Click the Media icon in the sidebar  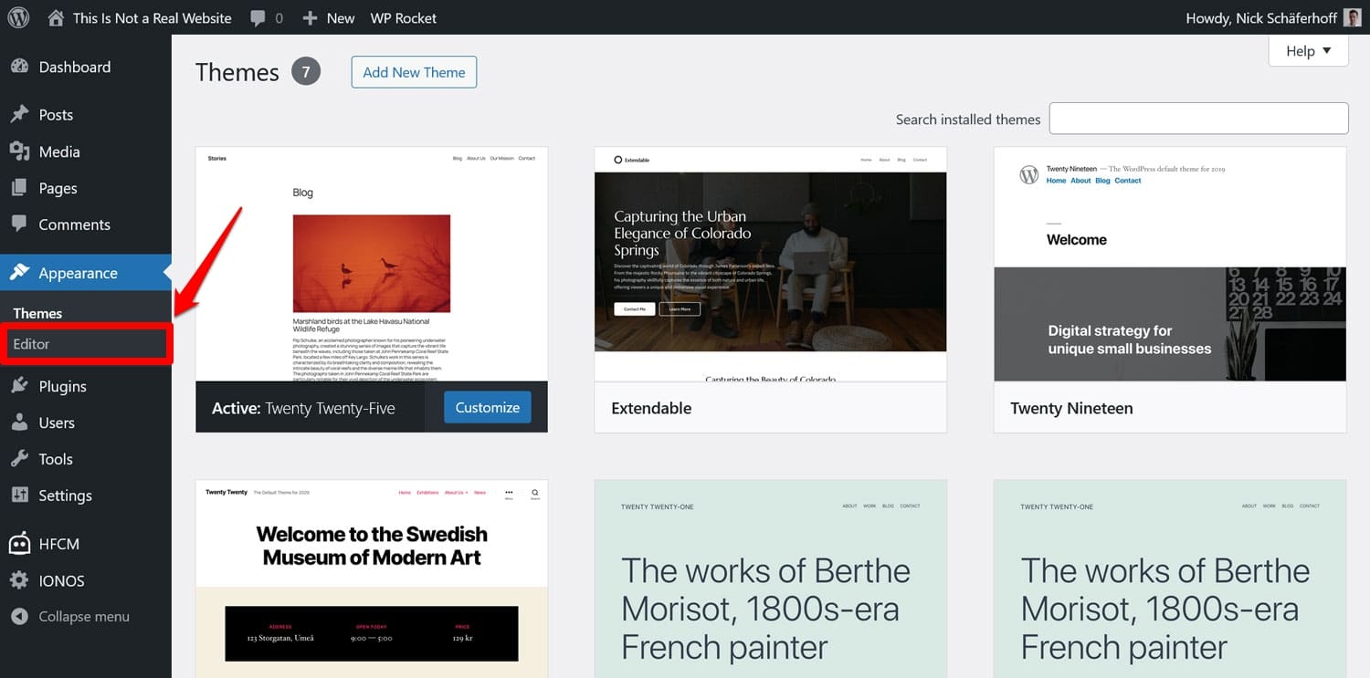(19, 151)
